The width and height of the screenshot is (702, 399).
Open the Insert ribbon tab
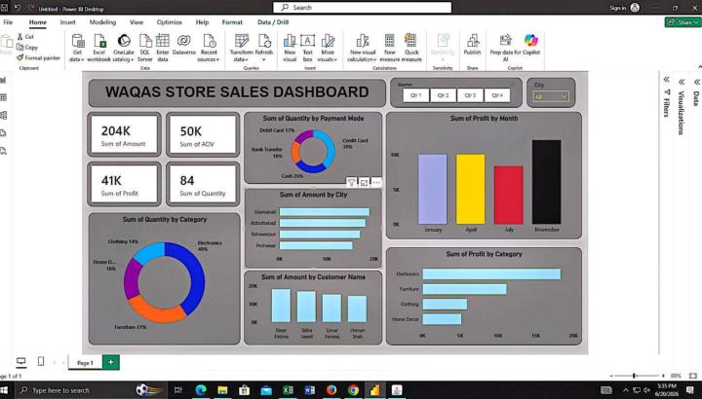(x=67, y=21)
